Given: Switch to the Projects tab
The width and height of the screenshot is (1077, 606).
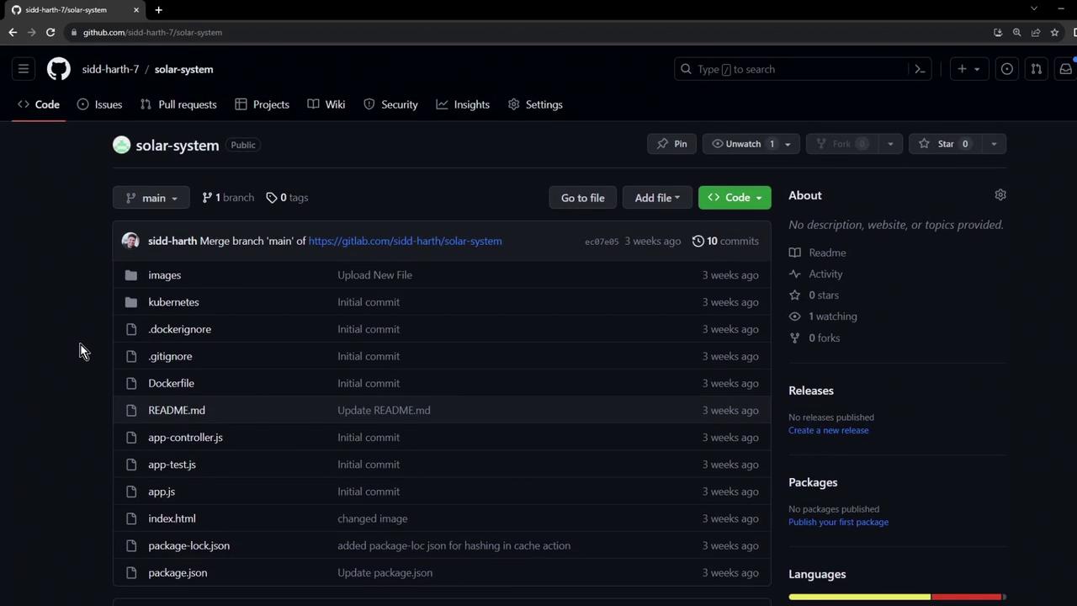Looking at the screenshot, I should (x=262, y=104).
